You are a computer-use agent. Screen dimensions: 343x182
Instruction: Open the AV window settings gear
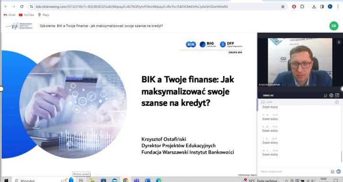coord(331,95)
